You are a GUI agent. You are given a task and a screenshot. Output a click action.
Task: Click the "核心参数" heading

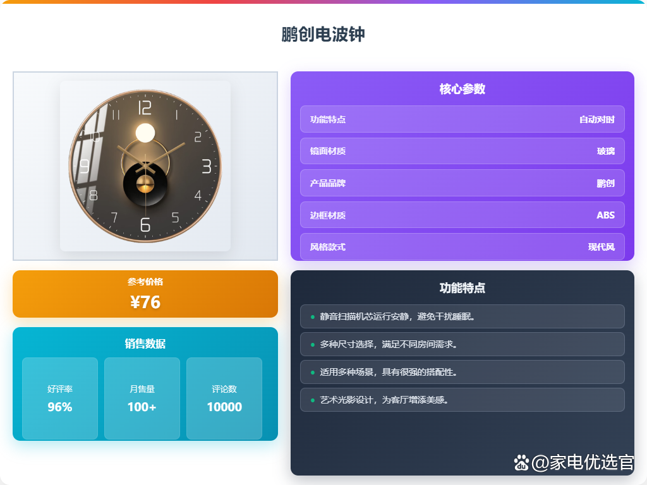click(x=462, y=88)
